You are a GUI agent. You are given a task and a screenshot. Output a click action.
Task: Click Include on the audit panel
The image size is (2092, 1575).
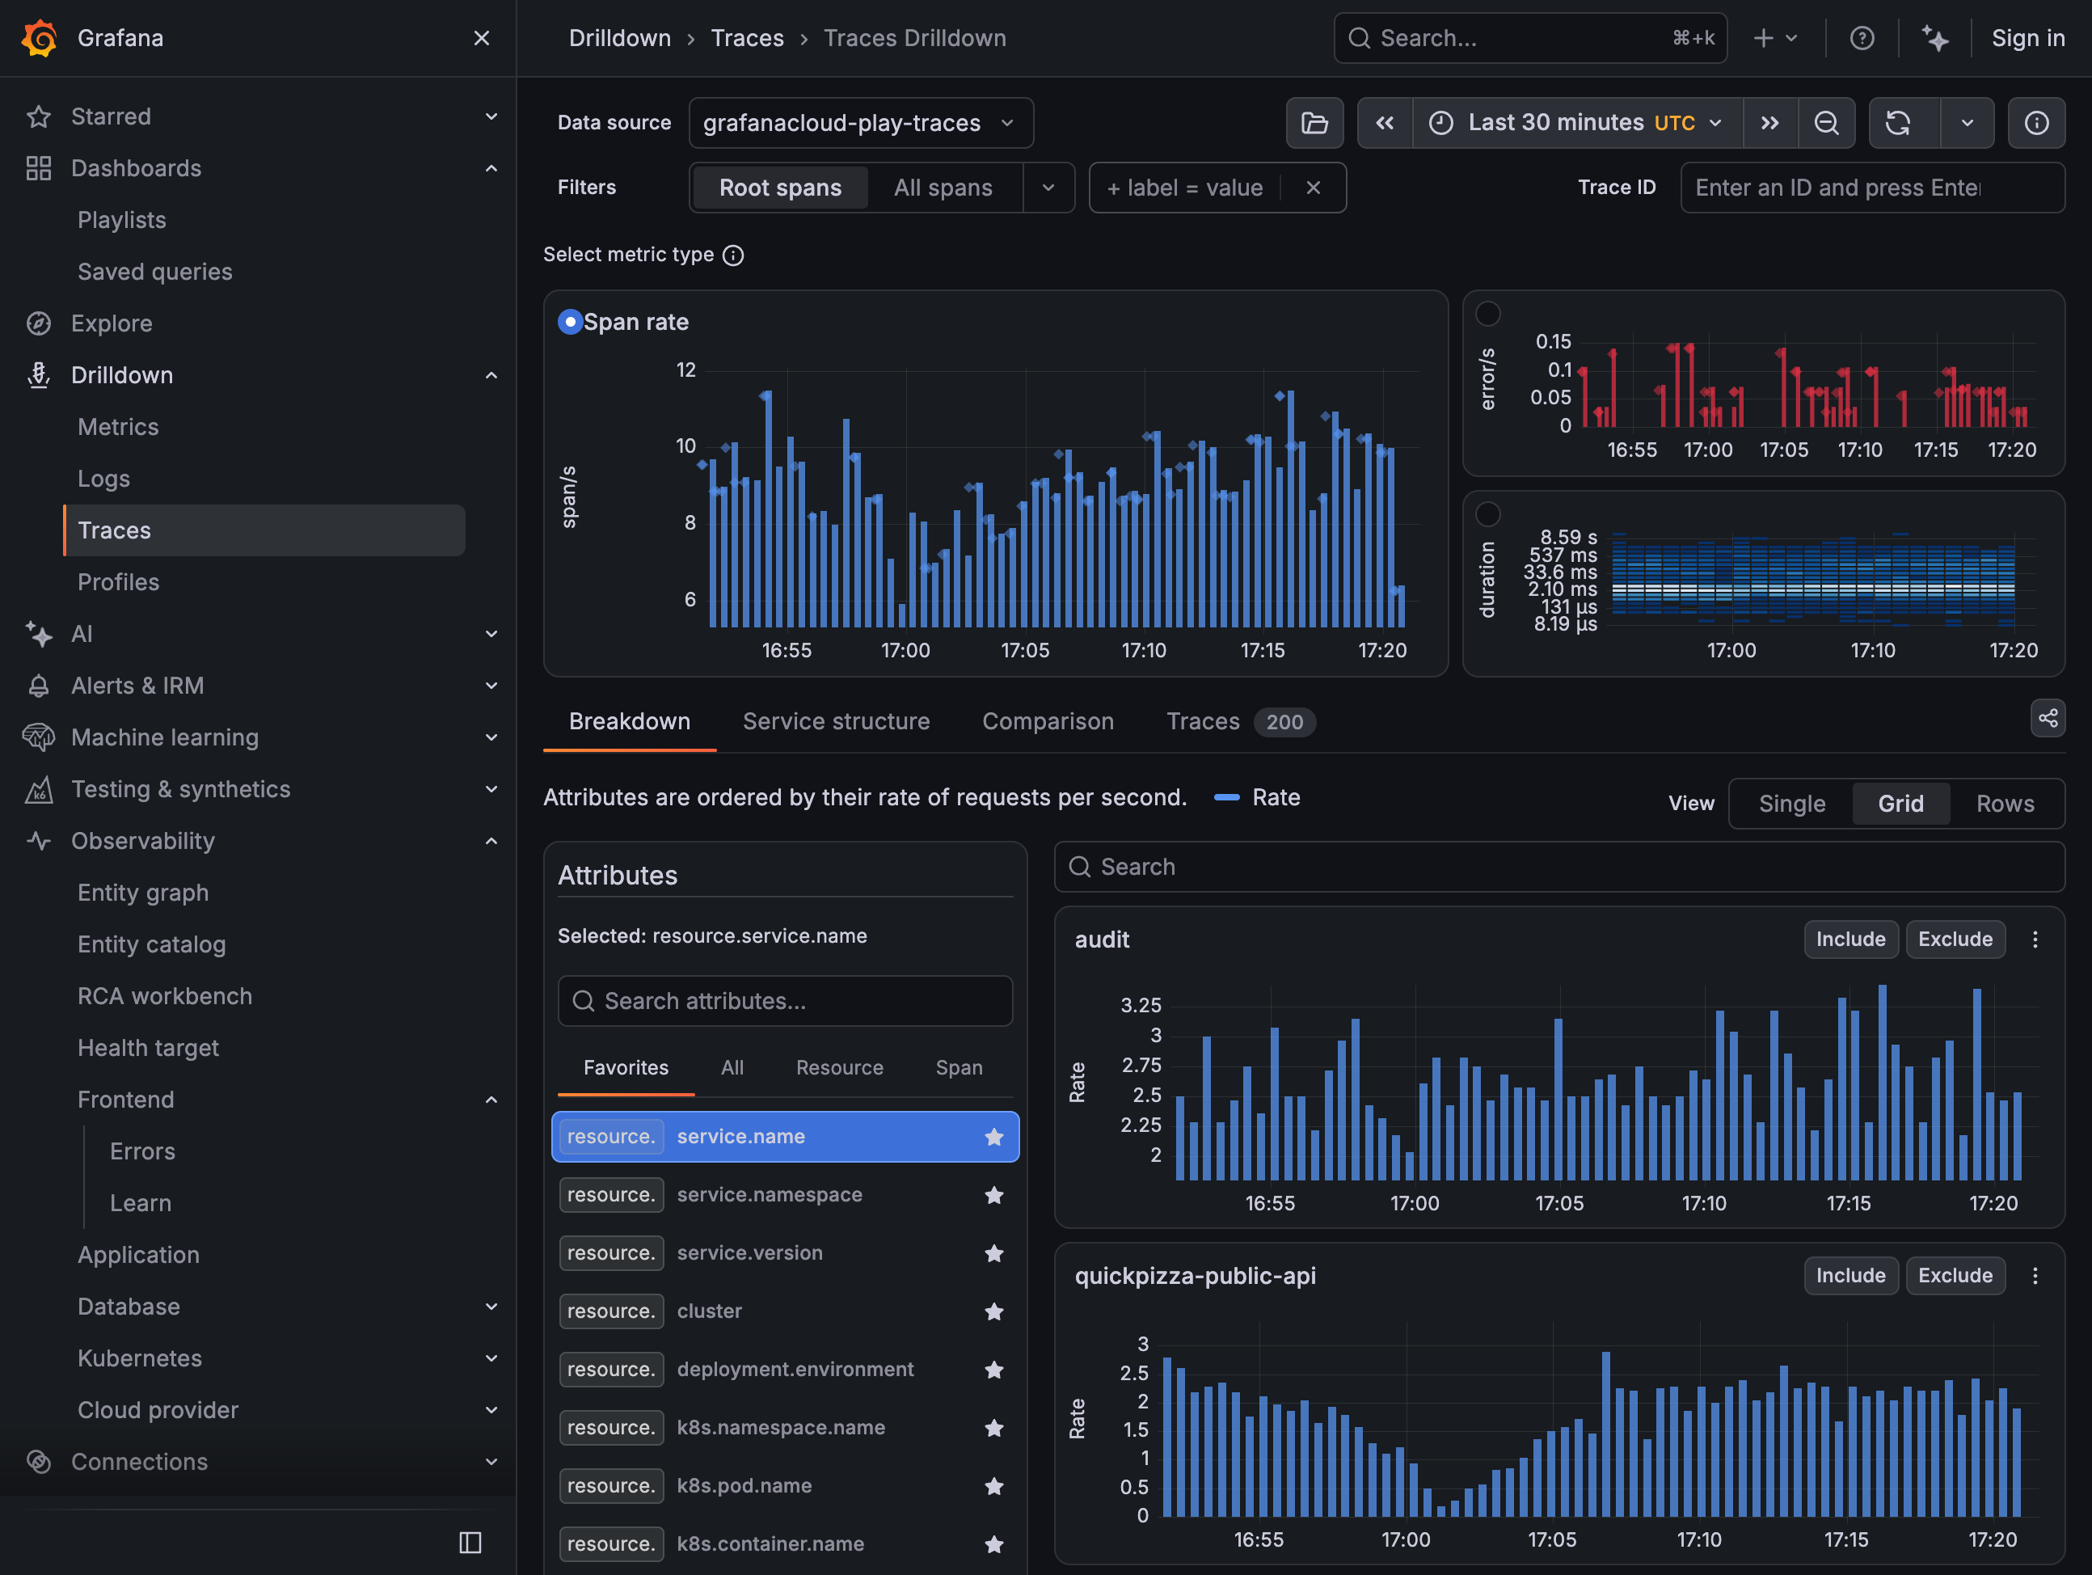point(1849,940)
